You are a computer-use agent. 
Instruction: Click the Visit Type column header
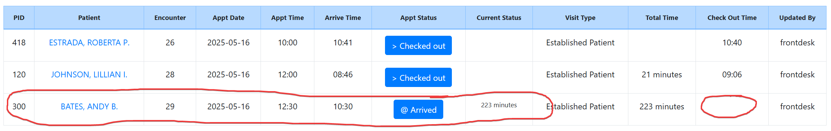580,18
